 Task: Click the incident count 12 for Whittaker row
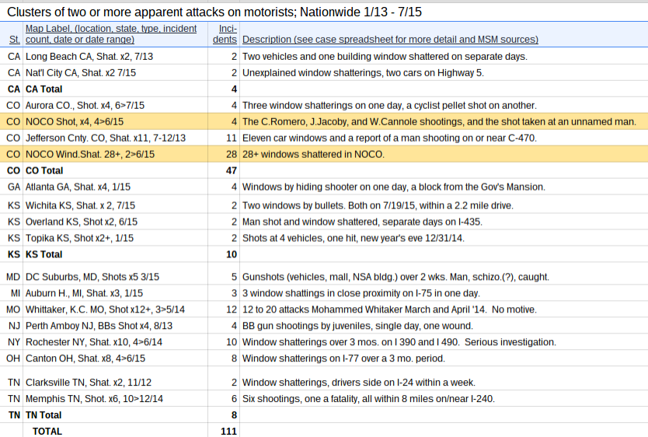point(231,309)
